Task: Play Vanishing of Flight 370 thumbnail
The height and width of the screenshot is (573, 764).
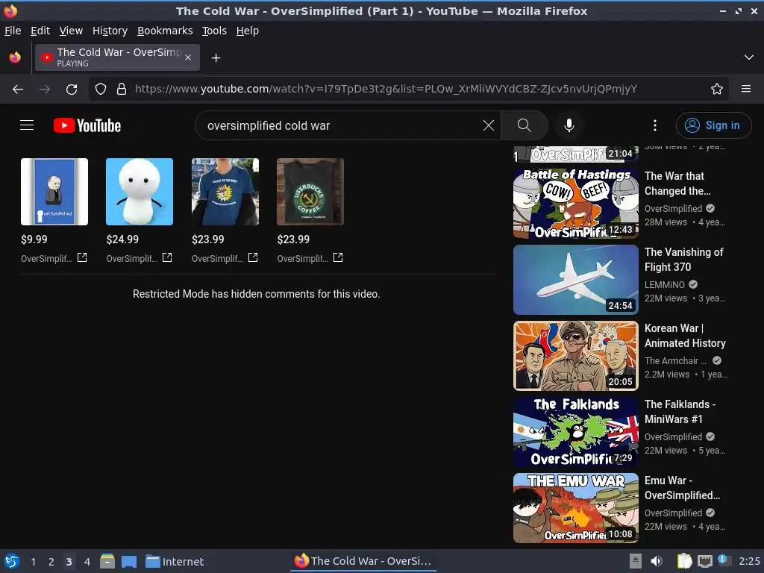Action: point(576,280)
